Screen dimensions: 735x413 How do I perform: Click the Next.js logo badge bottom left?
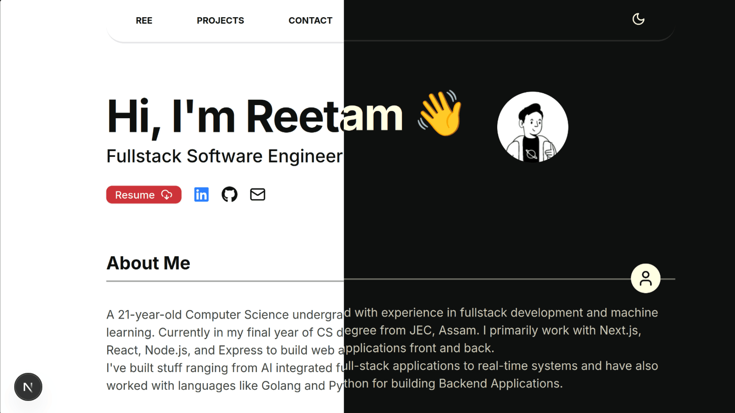28,387
